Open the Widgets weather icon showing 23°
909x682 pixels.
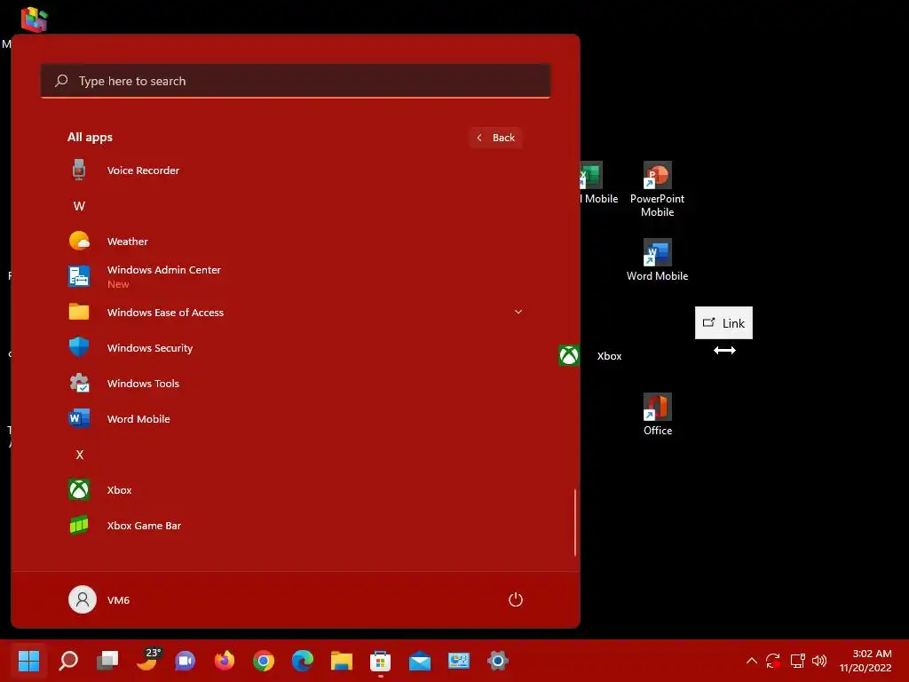point(147,660)
